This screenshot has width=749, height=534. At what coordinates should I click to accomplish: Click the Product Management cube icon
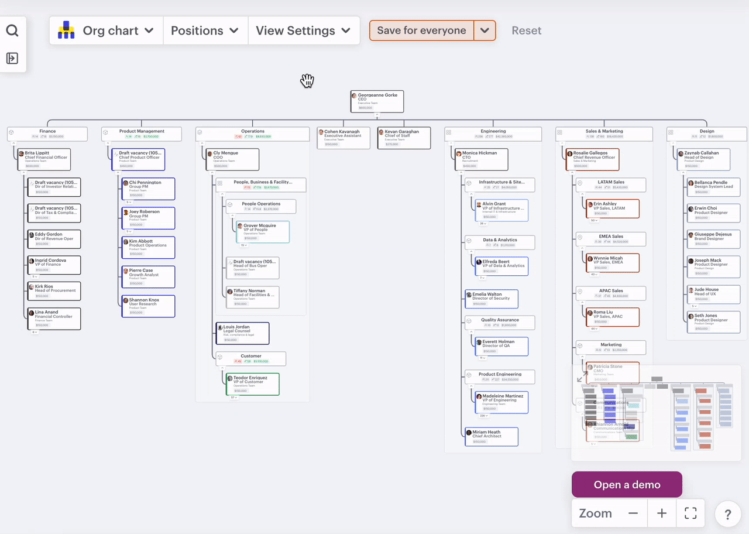(106, 133)
